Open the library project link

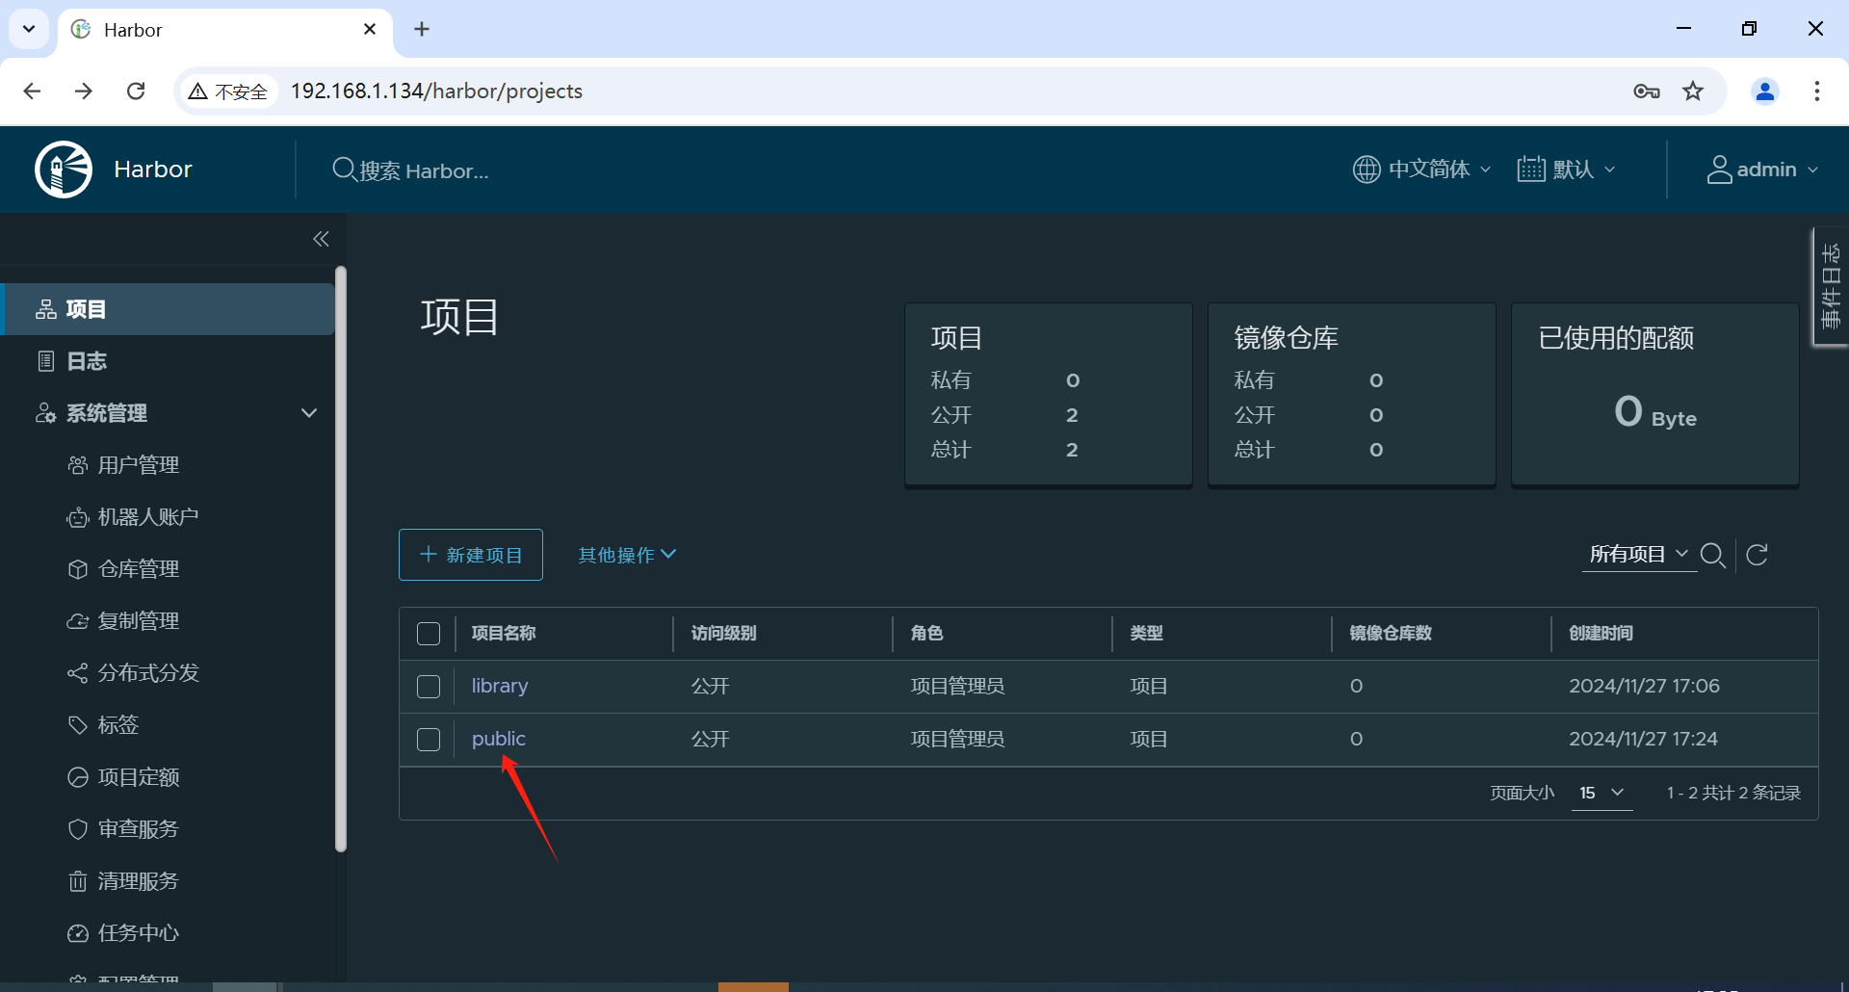click(500, 686)
